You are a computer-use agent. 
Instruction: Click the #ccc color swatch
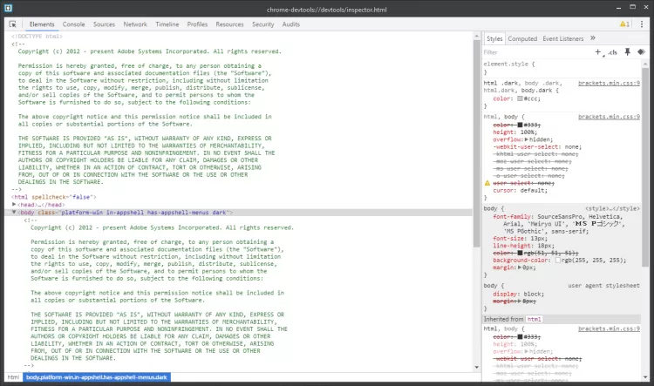(520, 98)
